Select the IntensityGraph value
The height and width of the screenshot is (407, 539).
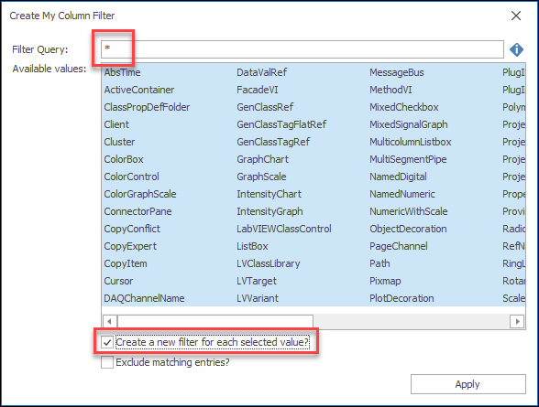[269, 211]
